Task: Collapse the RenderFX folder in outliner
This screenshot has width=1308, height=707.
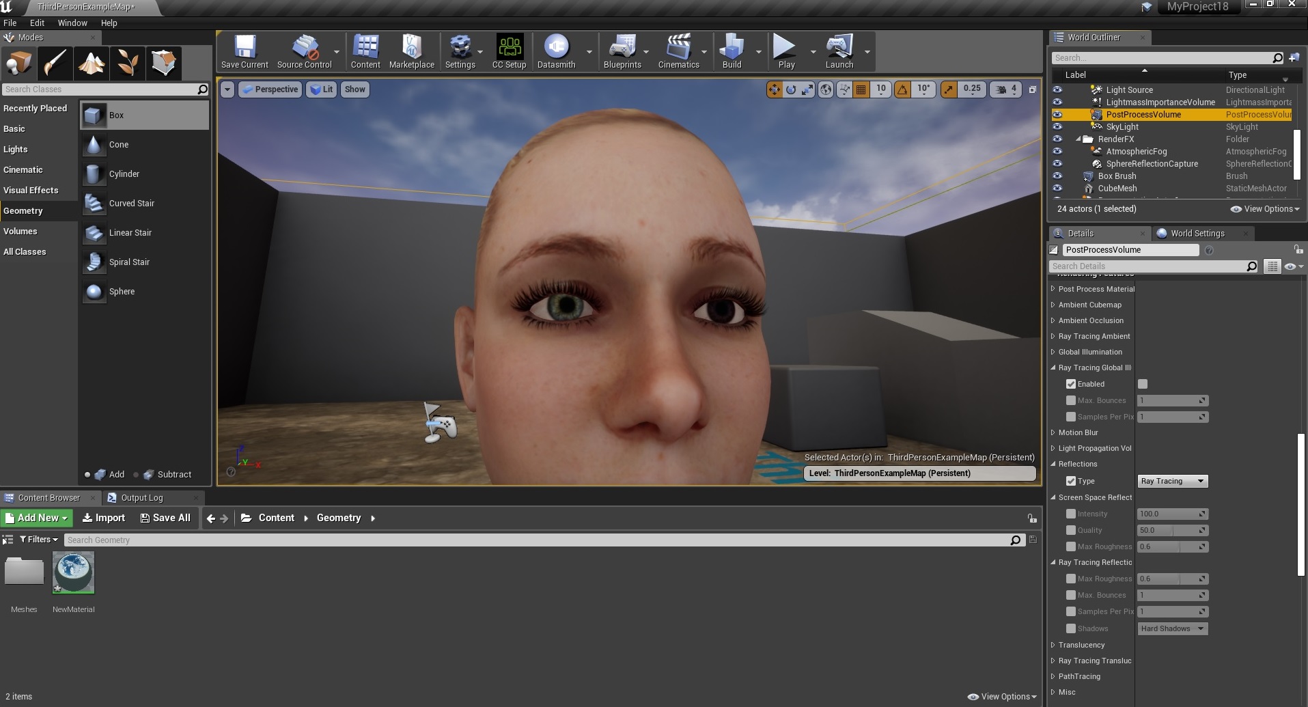Action: tap(1079, 139)
